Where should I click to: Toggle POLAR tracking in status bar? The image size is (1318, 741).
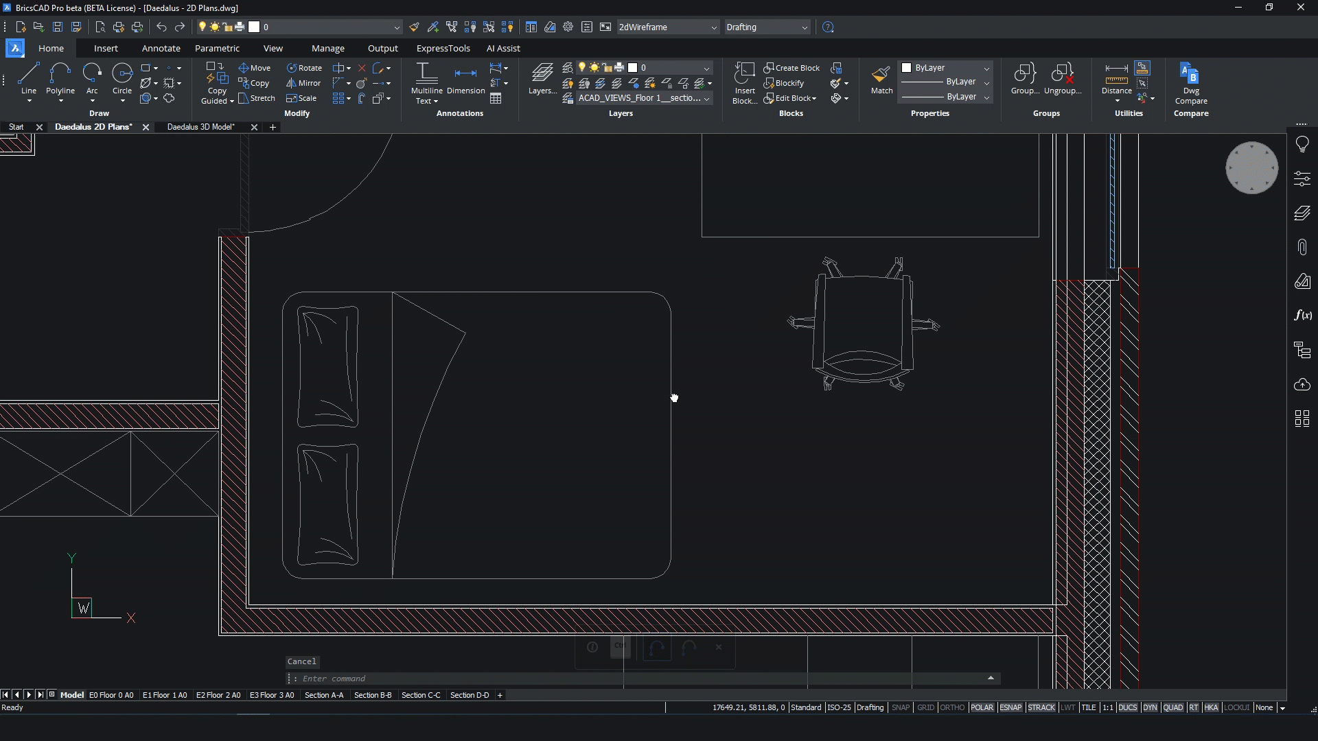(x=981, y=707)
